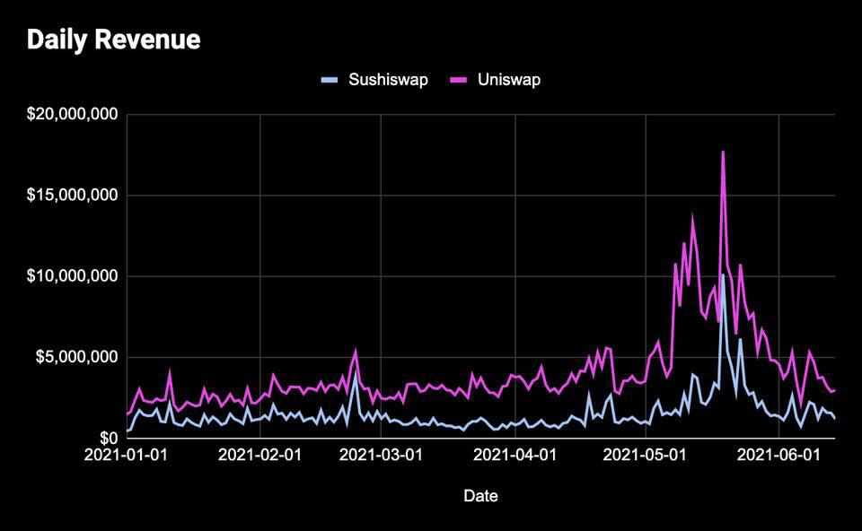
Task: Click the highest Sushiswap peak in May
Action: pyautogui.click(x=723, y=275)
